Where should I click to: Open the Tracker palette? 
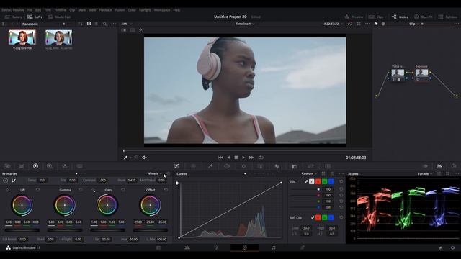click(243, 166)
